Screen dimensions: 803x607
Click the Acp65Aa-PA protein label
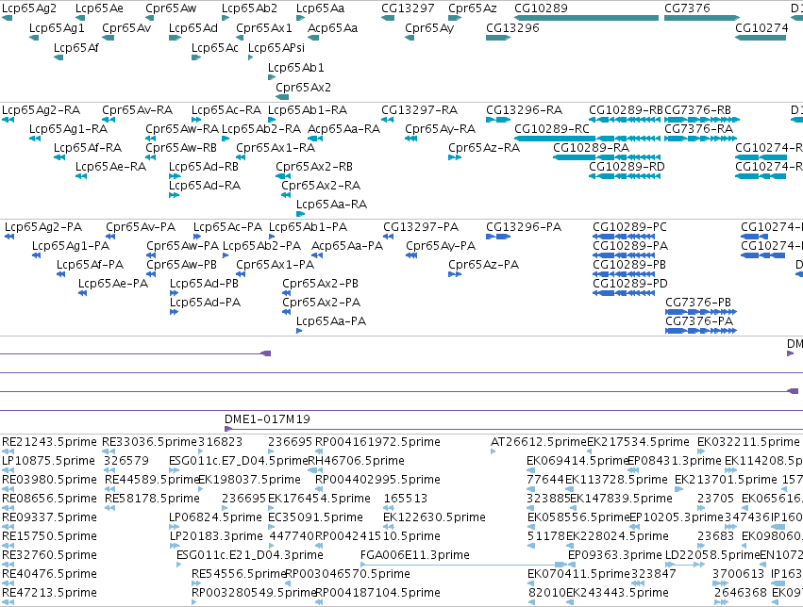click(x=347, y=246)
